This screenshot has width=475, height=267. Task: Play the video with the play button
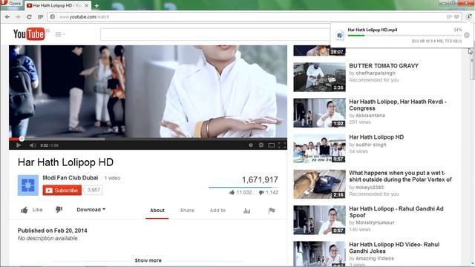point(19,145)
